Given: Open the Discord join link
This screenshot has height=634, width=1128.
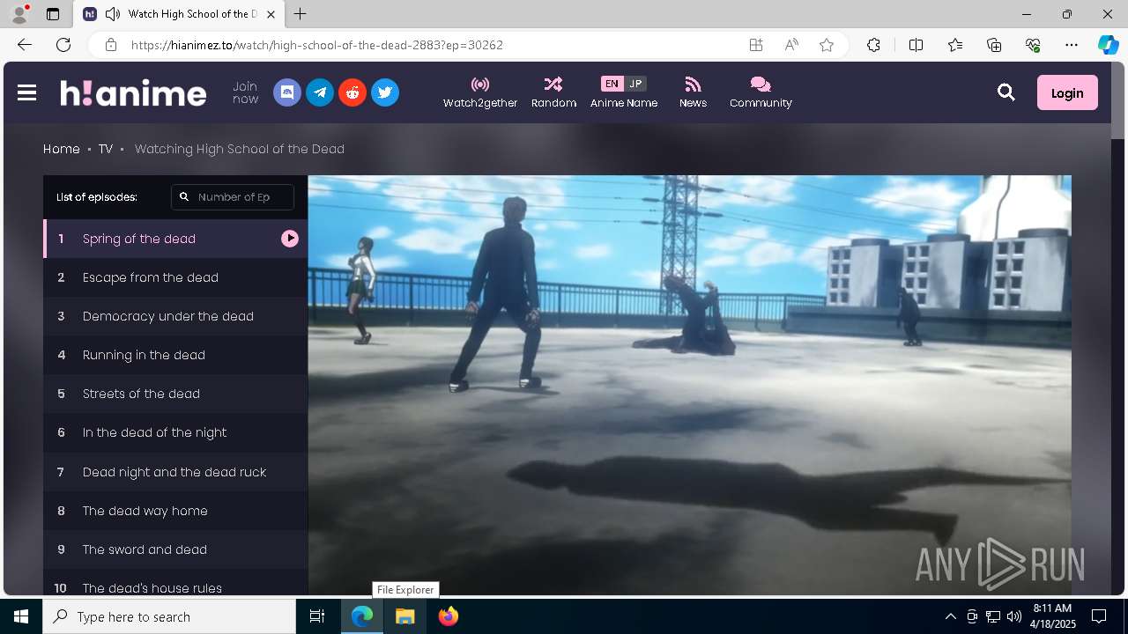Looking at the screenshot, I should 287,92.
